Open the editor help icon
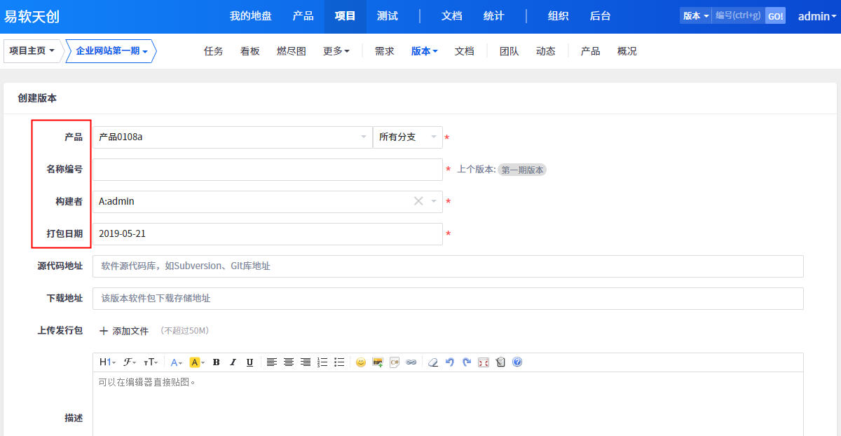Viewport: 841px width, 436px height. click(x=517, y=362)
